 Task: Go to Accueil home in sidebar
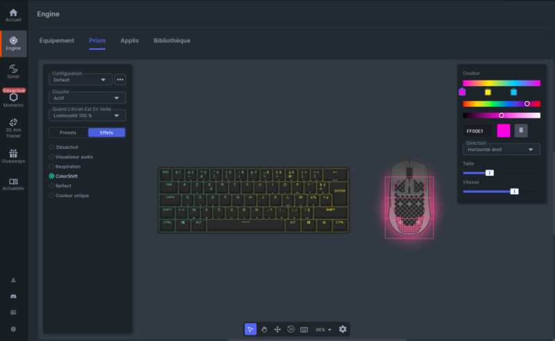(x=13, y=15)
